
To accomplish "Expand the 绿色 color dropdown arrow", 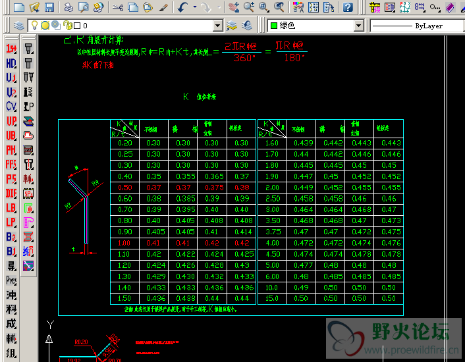I will click(x=359, y=26).
